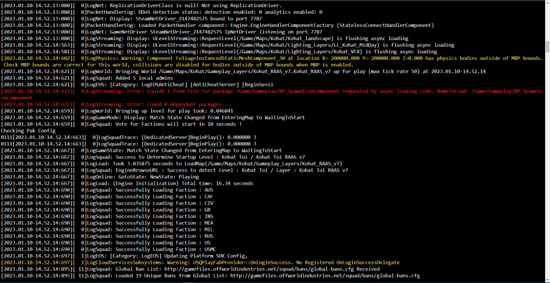The width and height of the screenshot is (550, 283).
Task: Select the 'Loading Faction : USMC' line
Action: (x=108, y=250)
